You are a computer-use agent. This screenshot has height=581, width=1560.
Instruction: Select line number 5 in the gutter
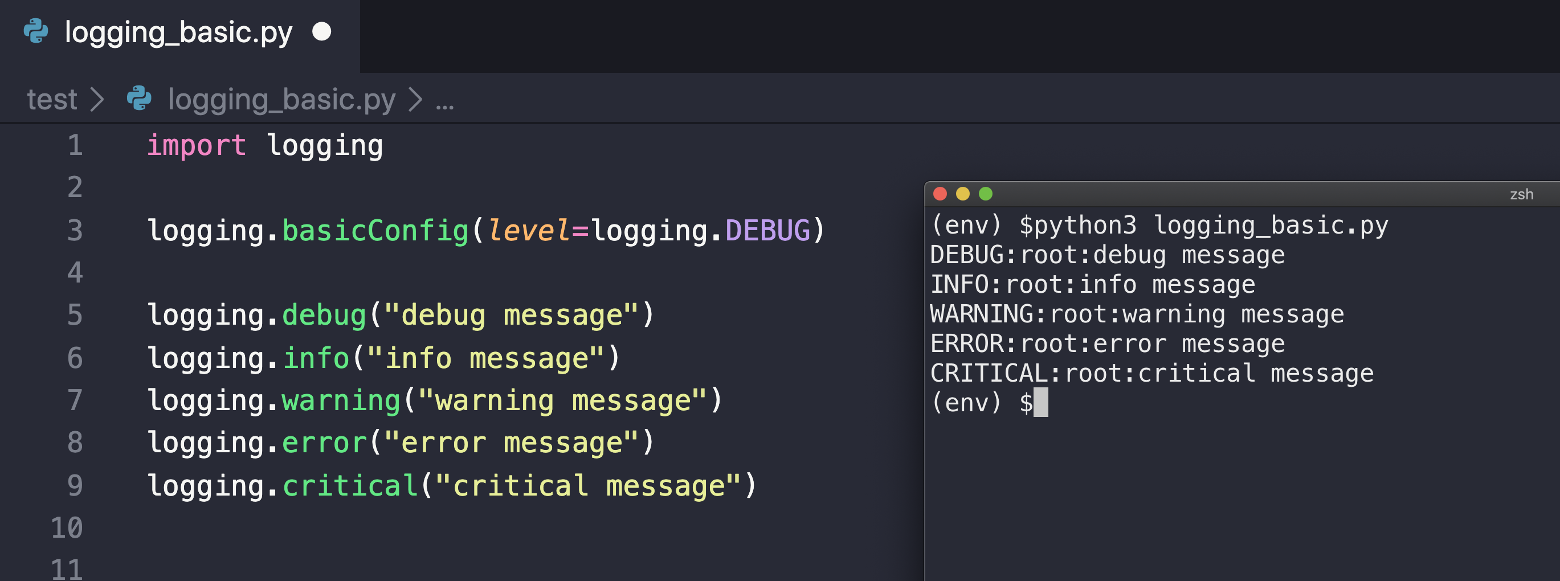coord(75,316)
